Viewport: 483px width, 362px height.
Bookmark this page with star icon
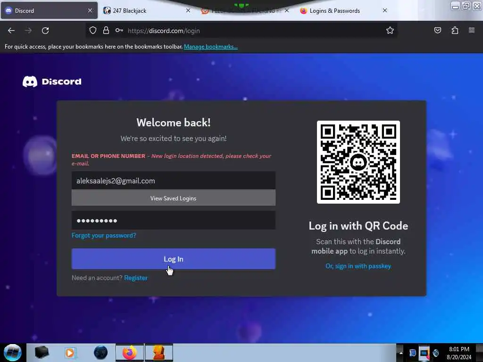[x=390, y=31]
